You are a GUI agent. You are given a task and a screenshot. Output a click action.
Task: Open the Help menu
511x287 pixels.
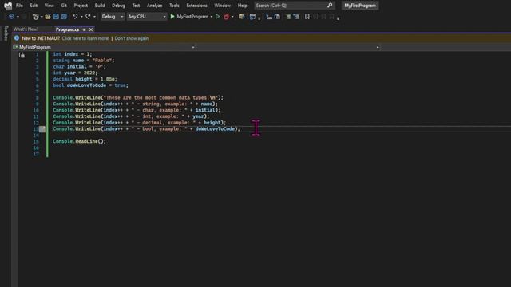click(x=242, y=6)
